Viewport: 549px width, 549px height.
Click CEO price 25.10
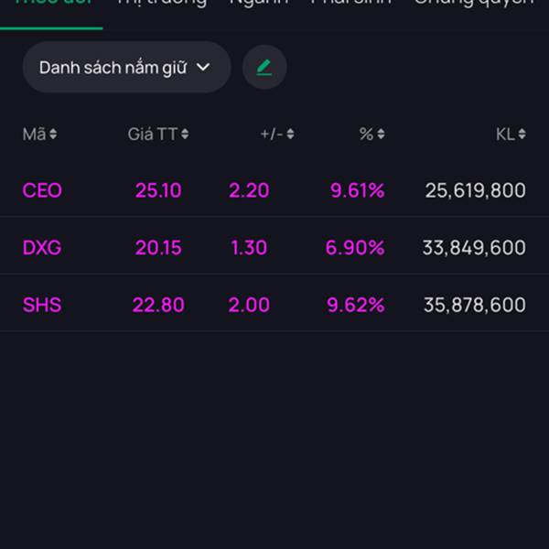click(x=158, y=190)
